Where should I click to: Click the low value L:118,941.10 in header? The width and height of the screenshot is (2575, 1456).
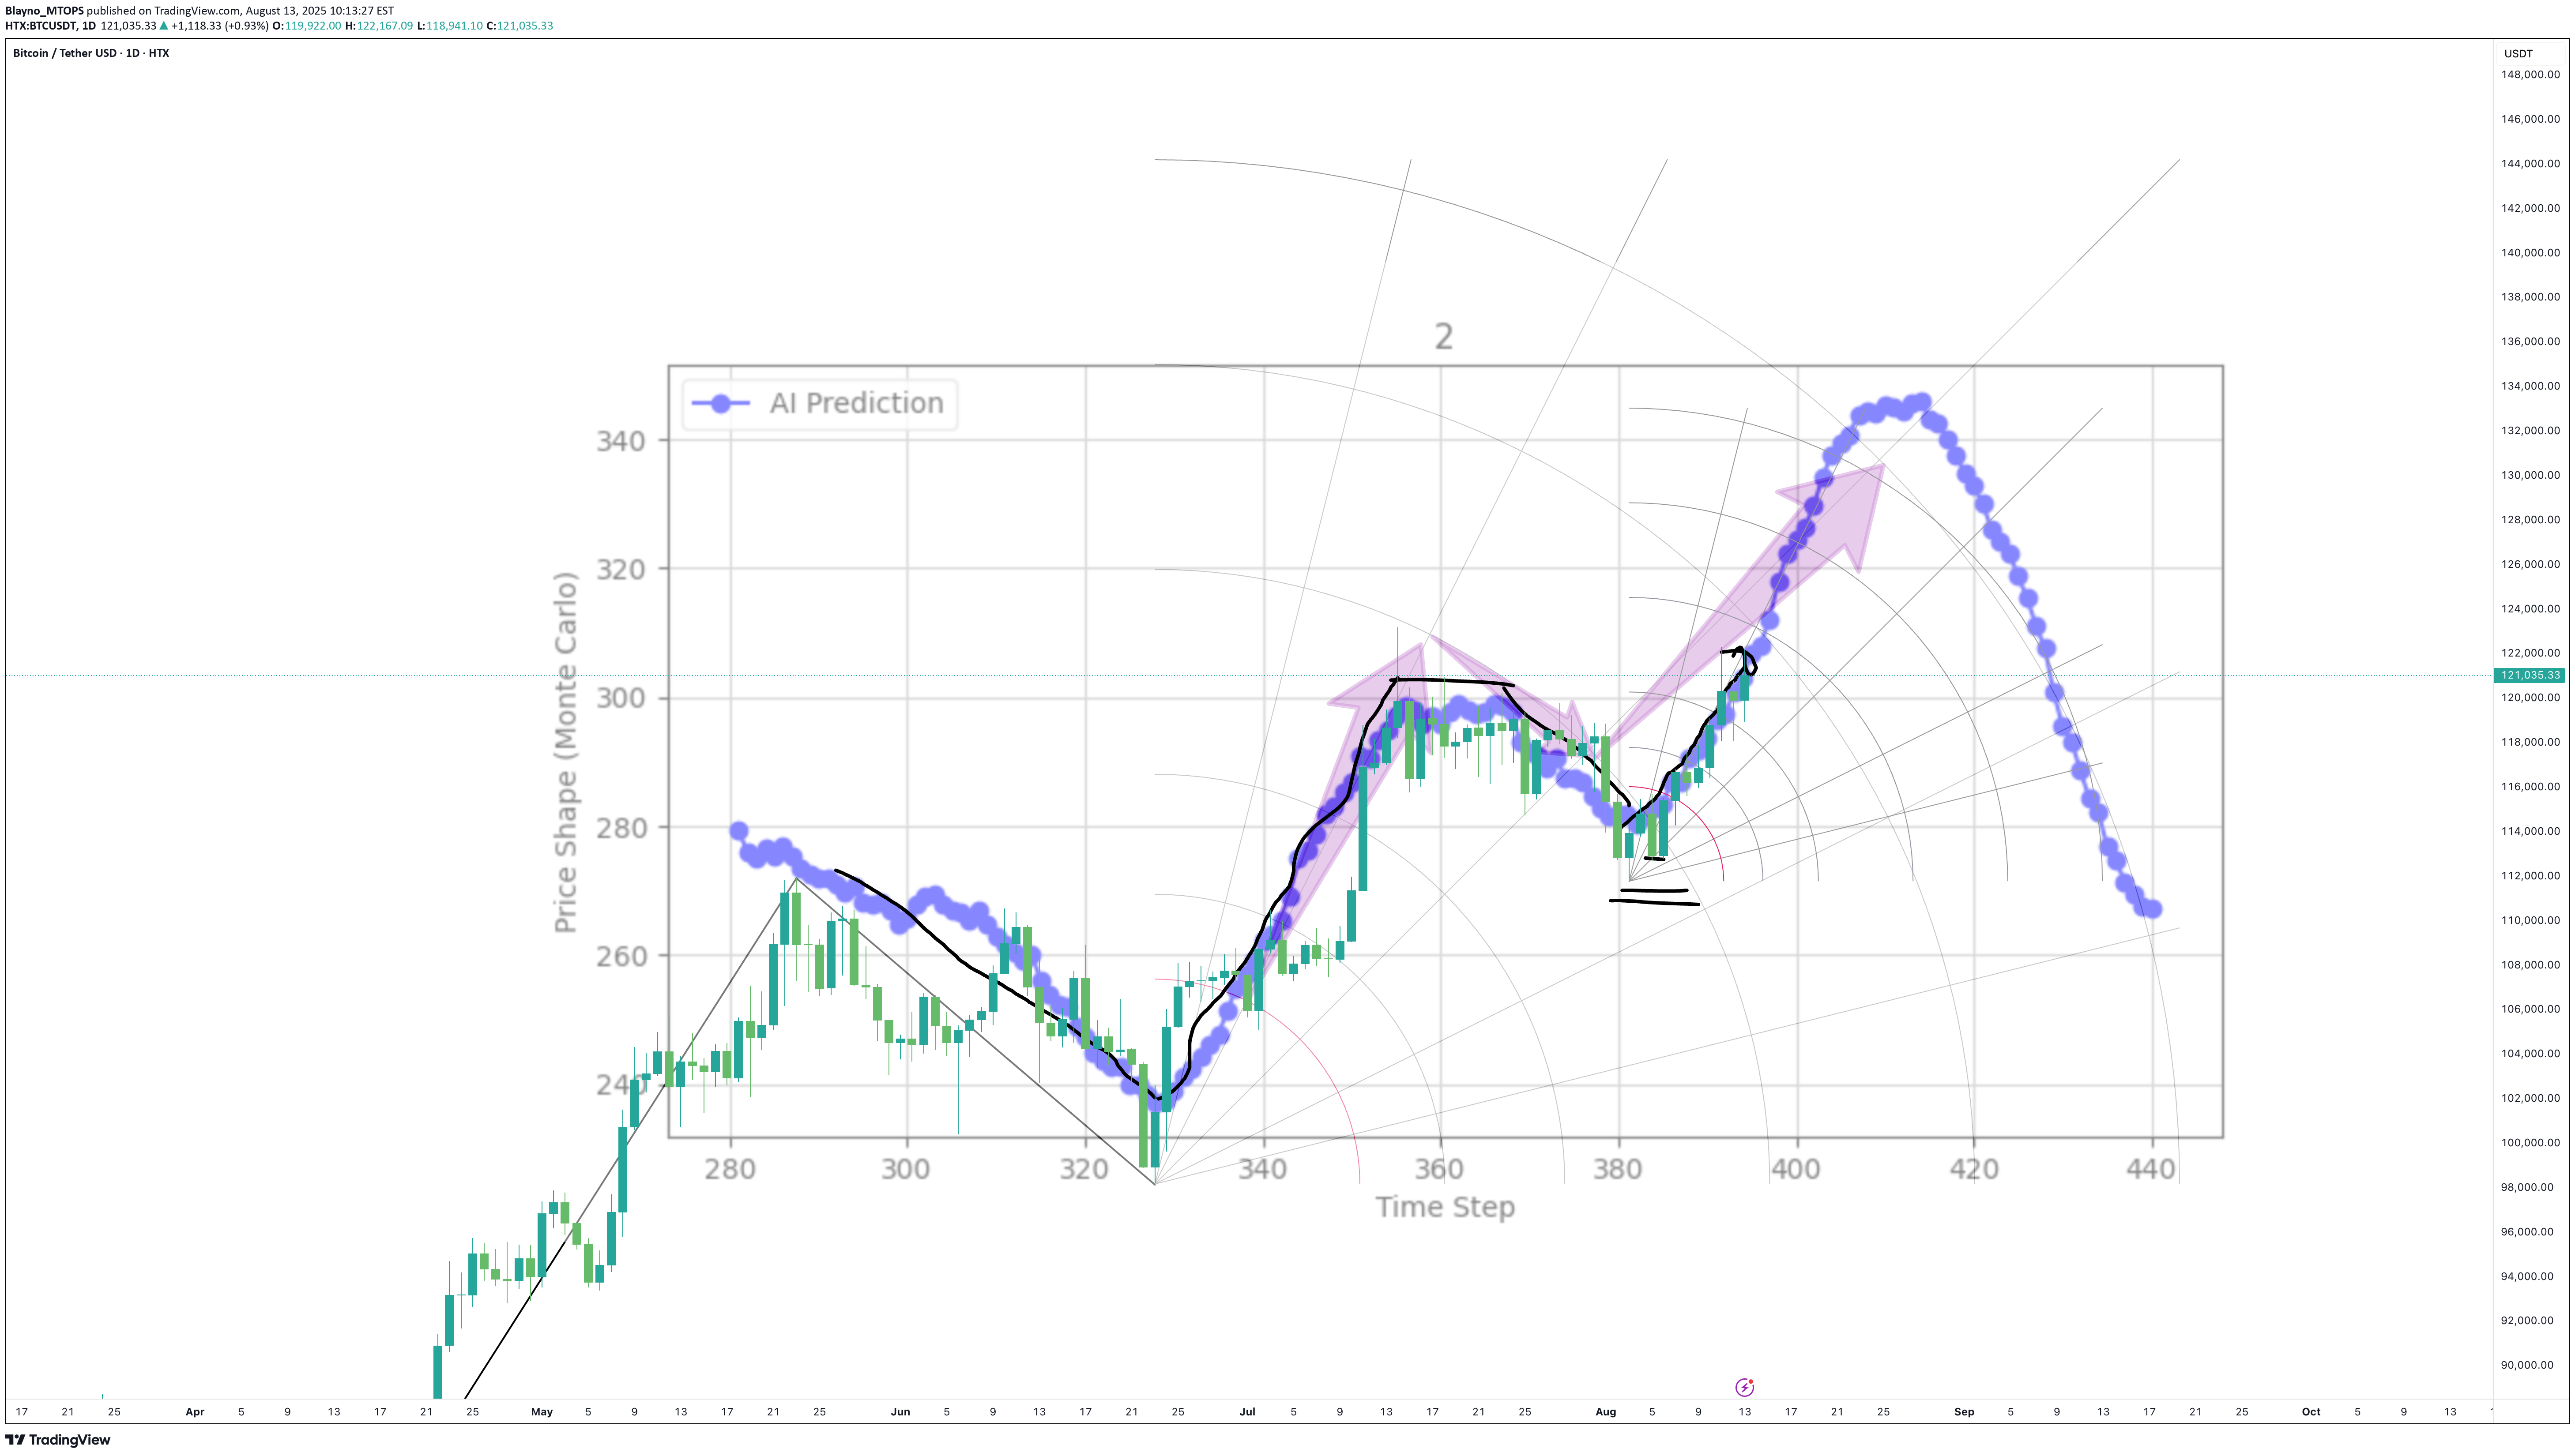point(450,26)
